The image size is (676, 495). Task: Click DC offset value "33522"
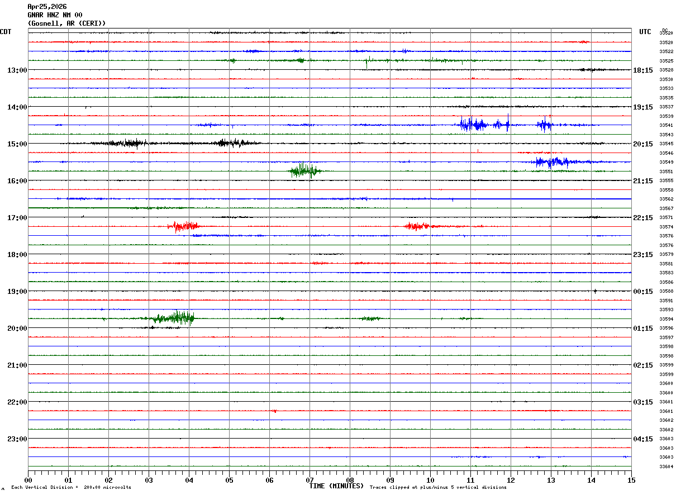[666, 52]
